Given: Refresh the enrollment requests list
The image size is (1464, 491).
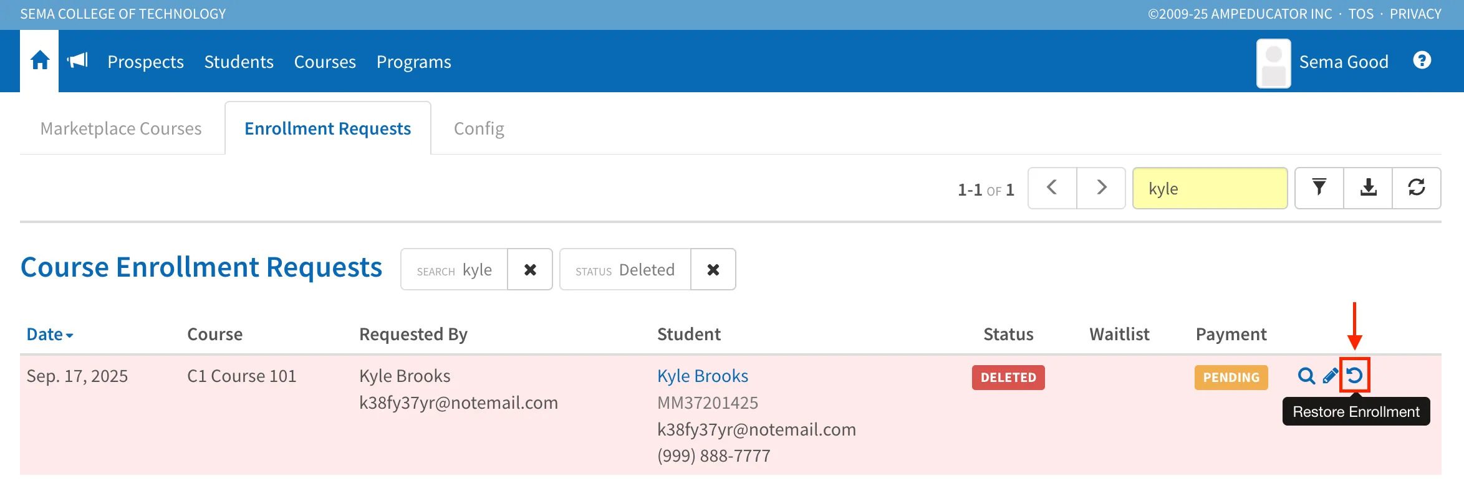Looking at the screenshot, I should tap(1417, 188).
